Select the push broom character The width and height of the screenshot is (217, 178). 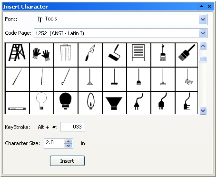pos(114,79)
